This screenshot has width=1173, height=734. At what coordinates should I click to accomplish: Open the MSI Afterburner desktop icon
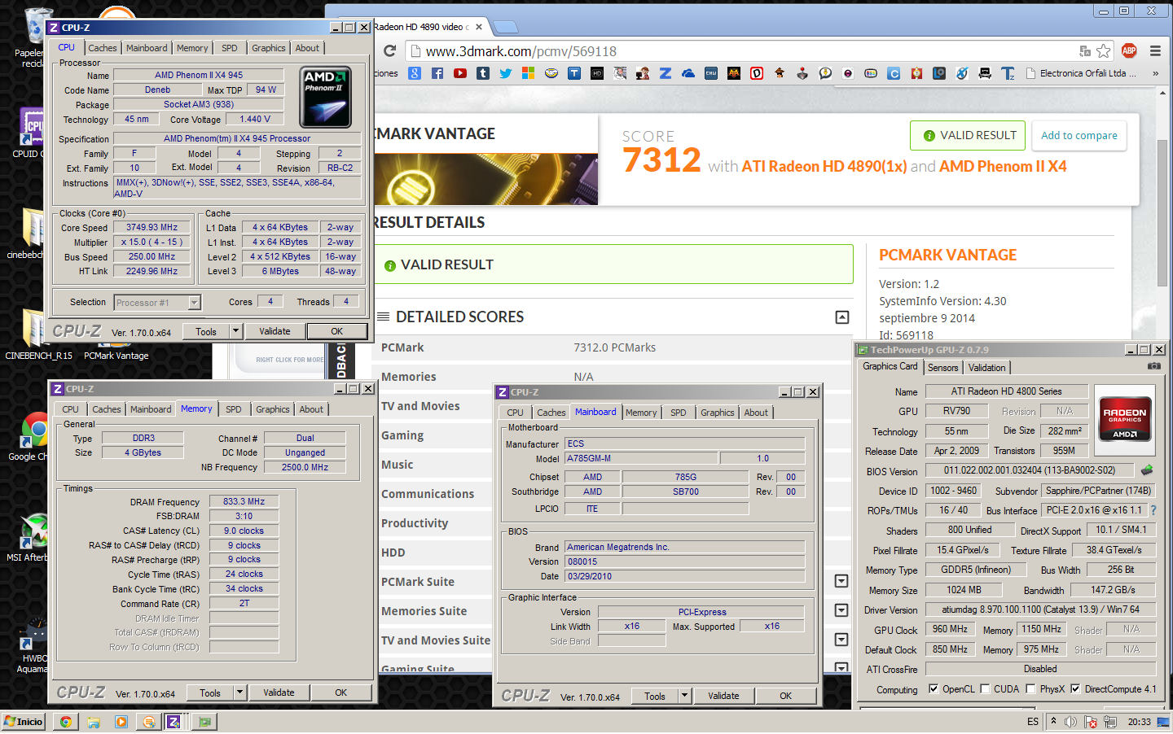point(31,537)
